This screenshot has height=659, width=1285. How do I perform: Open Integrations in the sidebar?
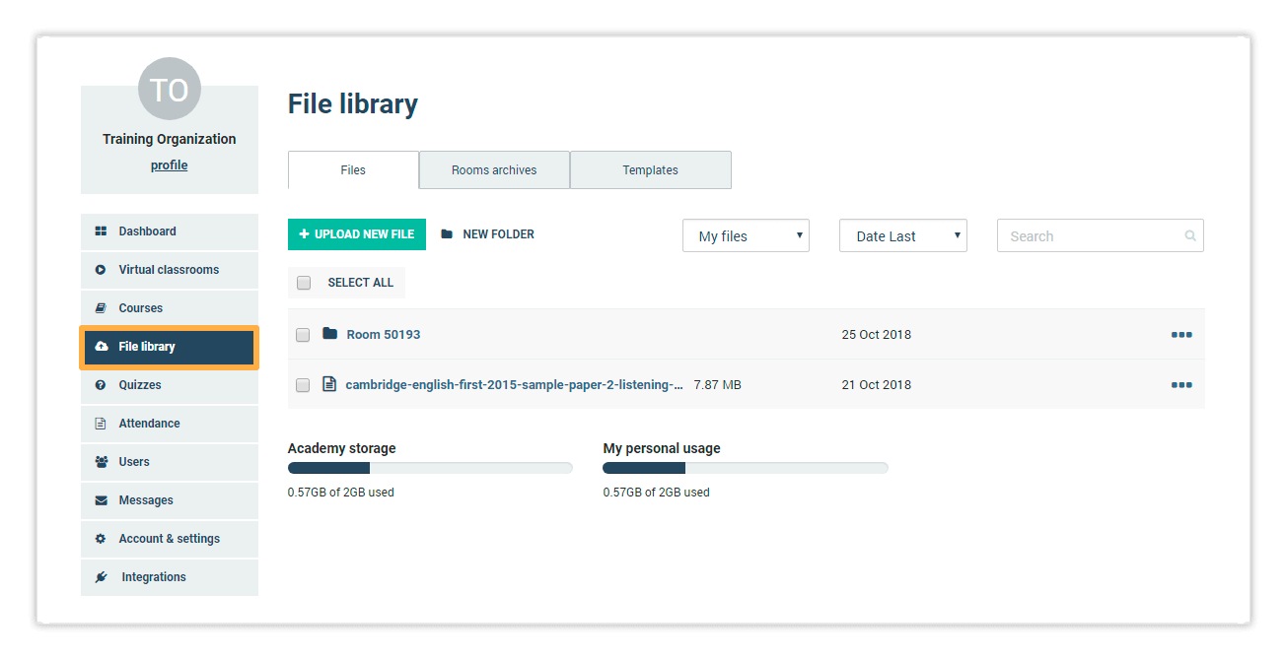[x=170, y=577]
